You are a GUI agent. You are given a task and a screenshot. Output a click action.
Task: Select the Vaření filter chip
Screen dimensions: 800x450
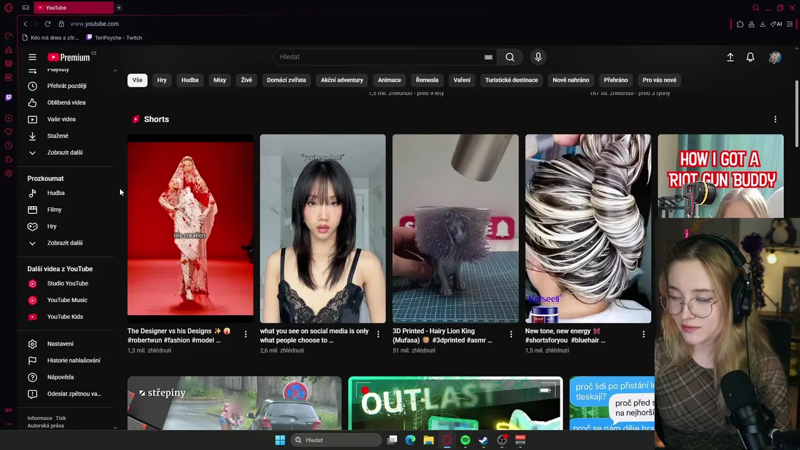(462, 80)
